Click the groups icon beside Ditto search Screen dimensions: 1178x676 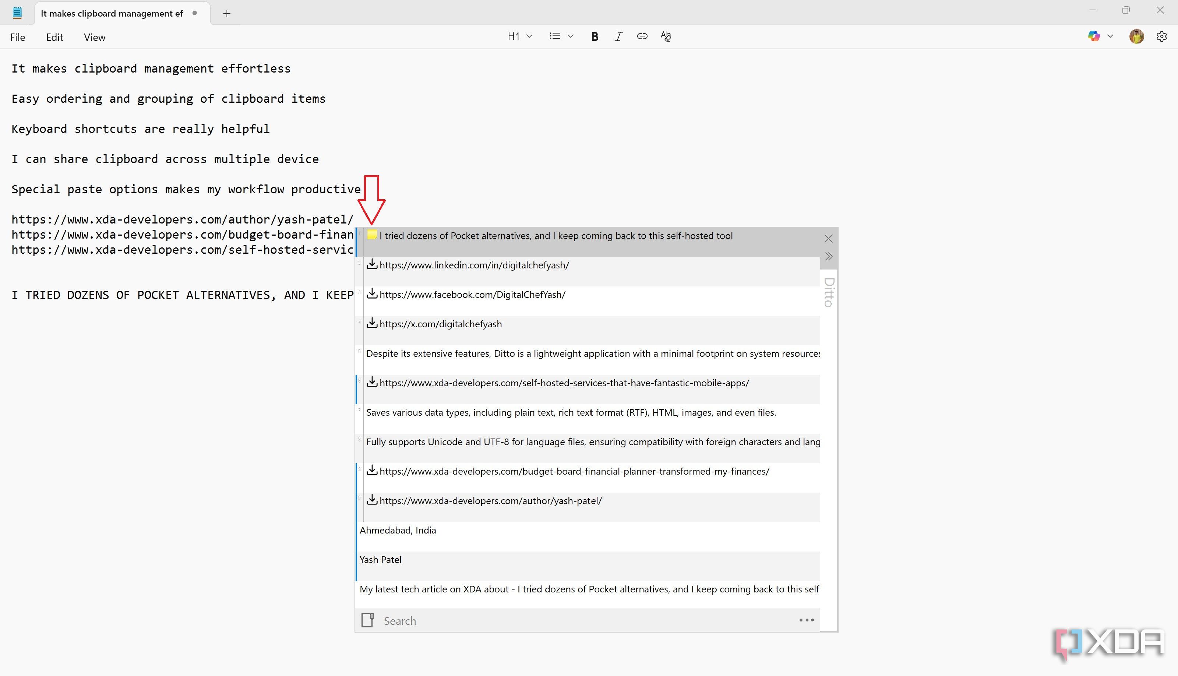368,620
